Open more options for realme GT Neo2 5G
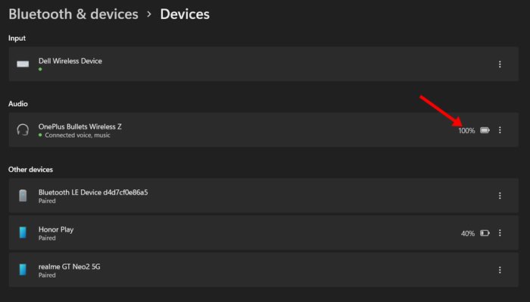 click(500, 270)
